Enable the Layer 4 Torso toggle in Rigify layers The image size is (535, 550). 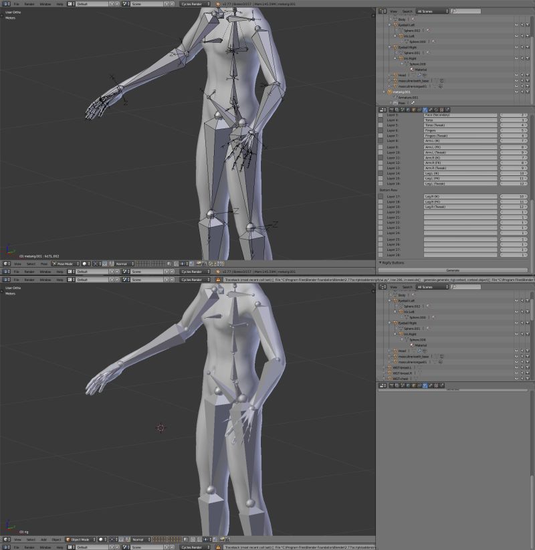click(x=380, y=119)
